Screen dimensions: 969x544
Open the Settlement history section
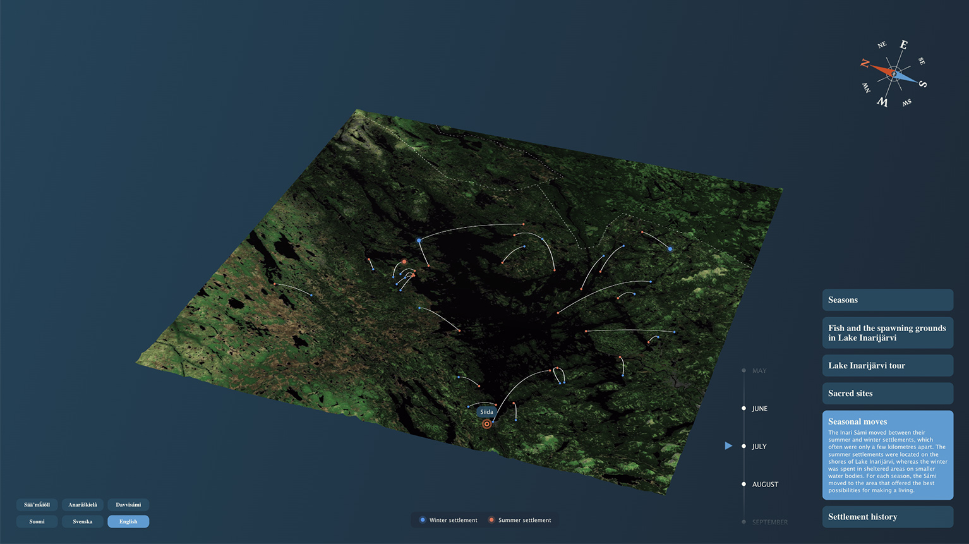tap(887, 517)
